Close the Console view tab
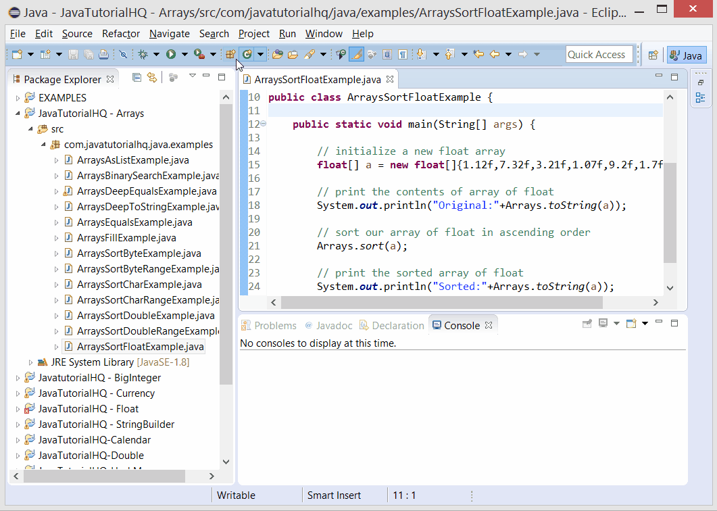 point(489,325)
